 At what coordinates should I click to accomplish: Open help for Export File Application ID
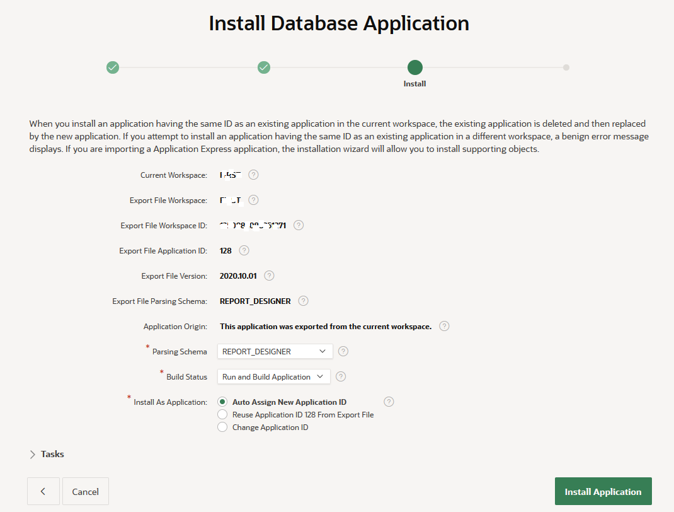point(244,250)
